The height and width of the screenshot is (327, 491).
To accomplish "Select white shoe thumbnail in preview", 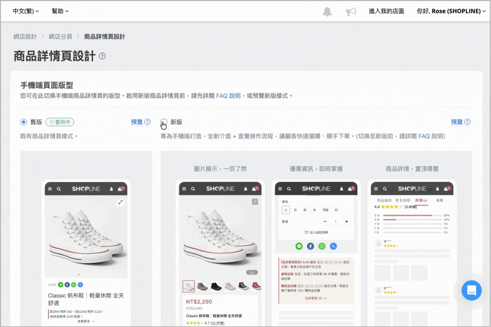I will (x=188, y=286).
